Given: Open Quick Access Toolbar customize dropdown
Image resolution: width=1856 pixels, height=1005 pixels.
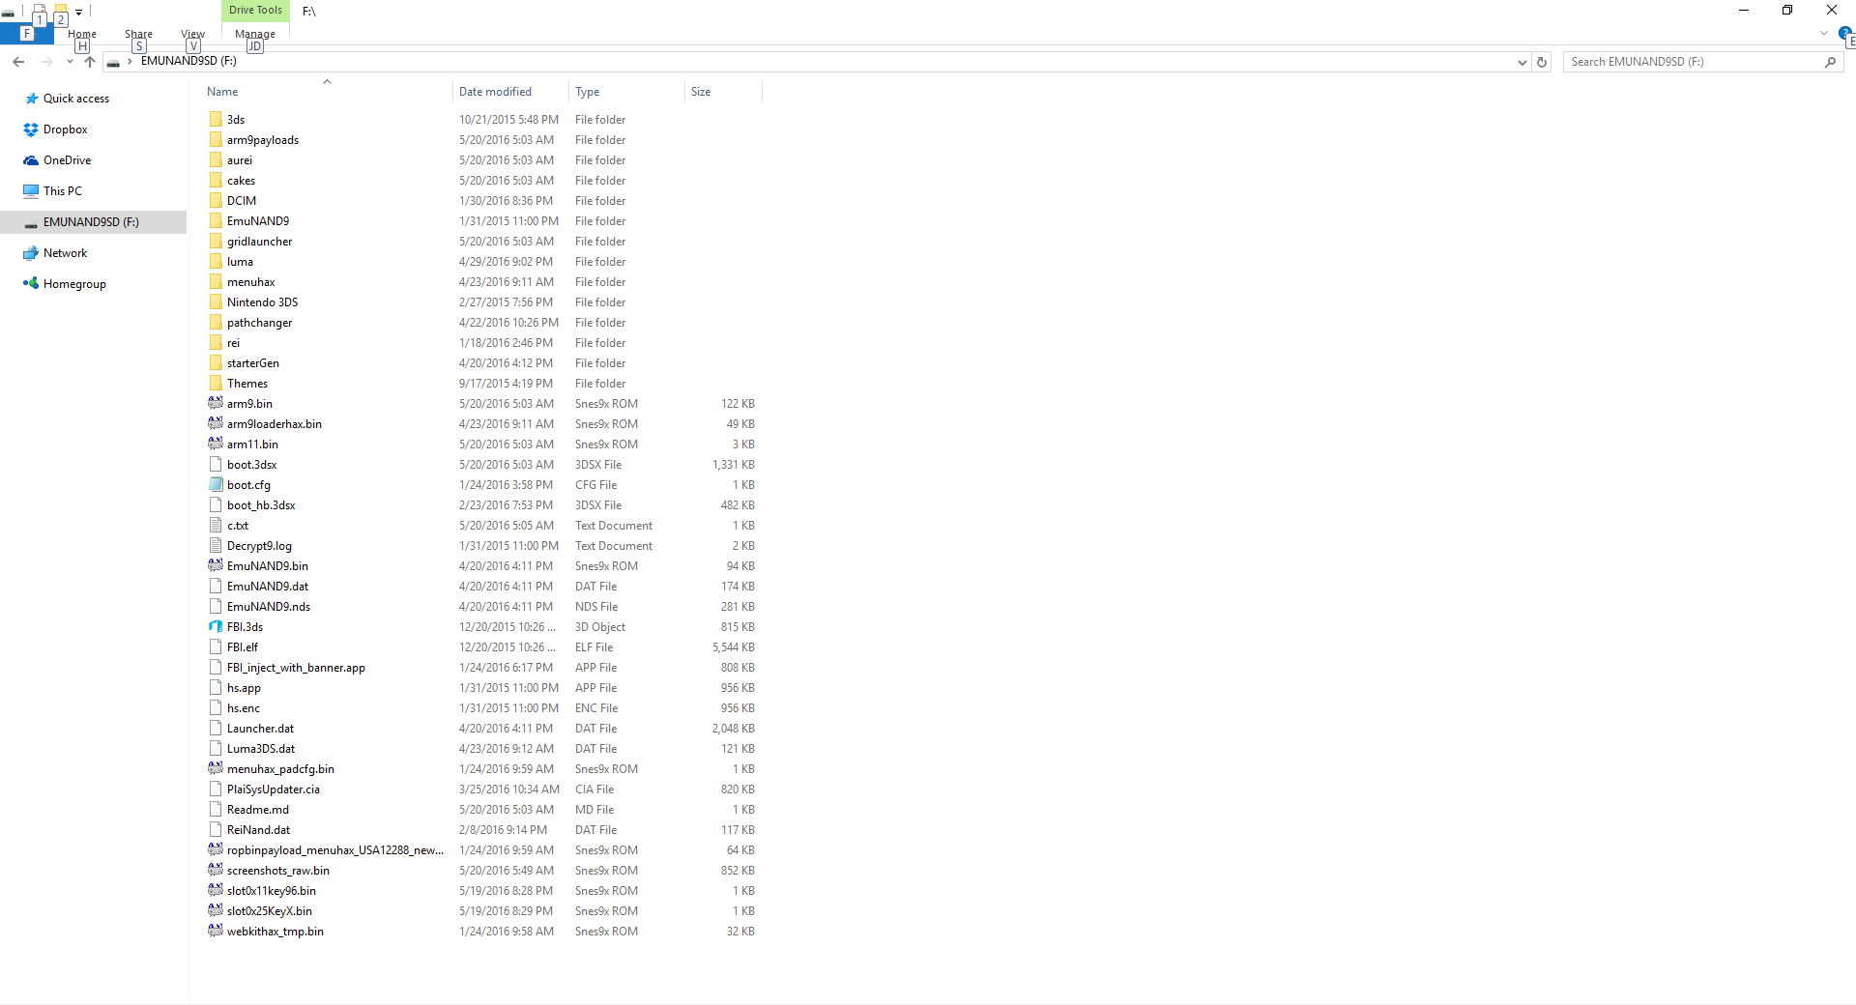Looking at the screenshot, I should 79,13.
